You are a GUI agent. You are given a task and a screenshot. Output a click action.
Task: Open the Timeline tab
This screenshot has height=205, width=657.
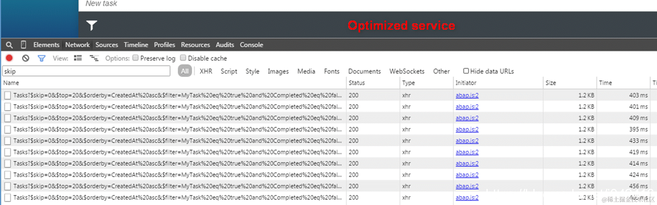click(x=136, y=45)
